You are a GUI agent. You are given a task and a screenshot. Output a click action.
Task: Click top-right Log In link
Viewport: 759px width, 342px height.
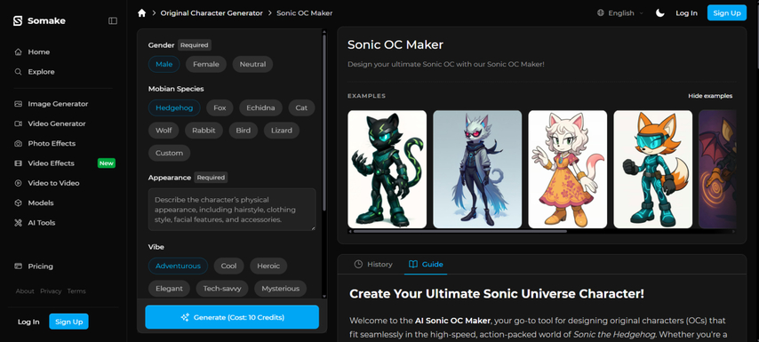pos(686,13)
